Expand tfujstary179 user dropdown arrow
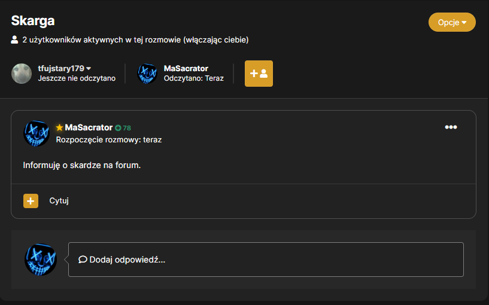The image size is (489, 305). tap(89, 69)
